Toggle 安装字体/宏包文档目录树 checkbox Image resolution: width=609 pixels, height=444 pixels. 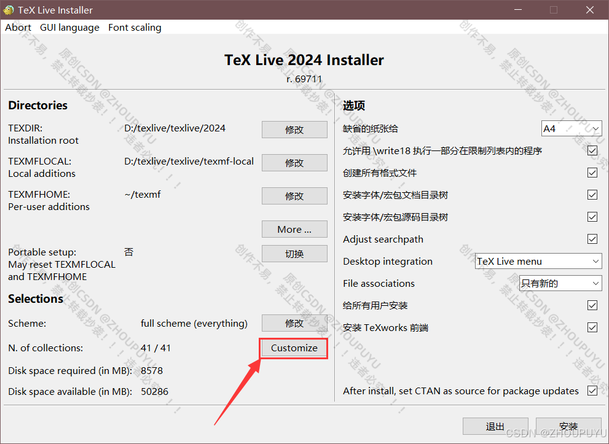tap(592, 195)
